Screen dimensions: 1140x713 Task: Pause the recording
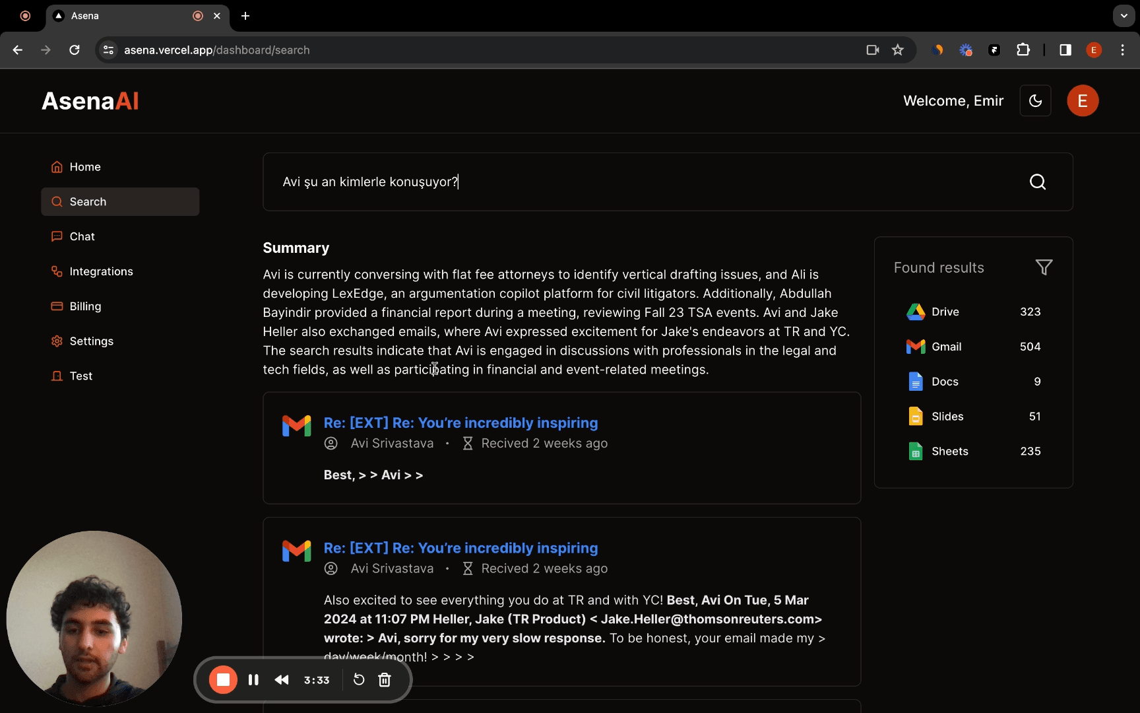click(253, 680)
